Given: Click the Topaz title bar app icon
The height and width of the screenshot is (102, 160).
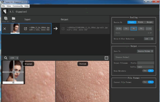Looking at the screenshot, I should pos(2,2).
